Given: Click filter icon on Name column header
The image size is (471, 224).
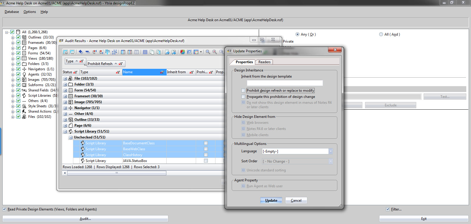Looking at the screenshot, I should tap(162, 72).
